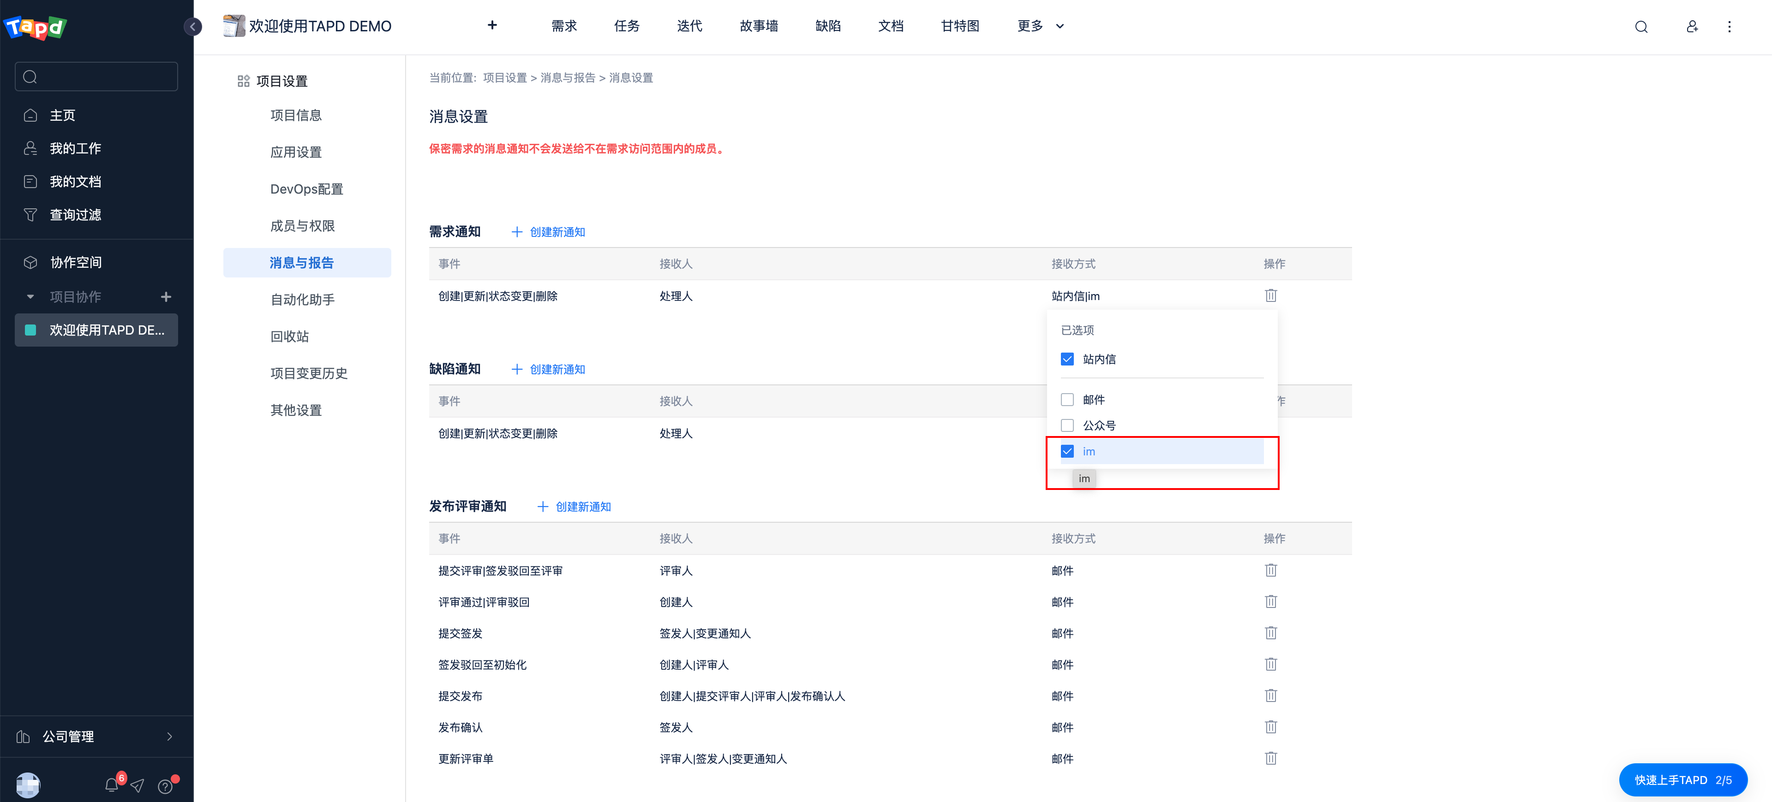Open 项目信息 settings
1772x802 pixels.
tap(296, 115)
